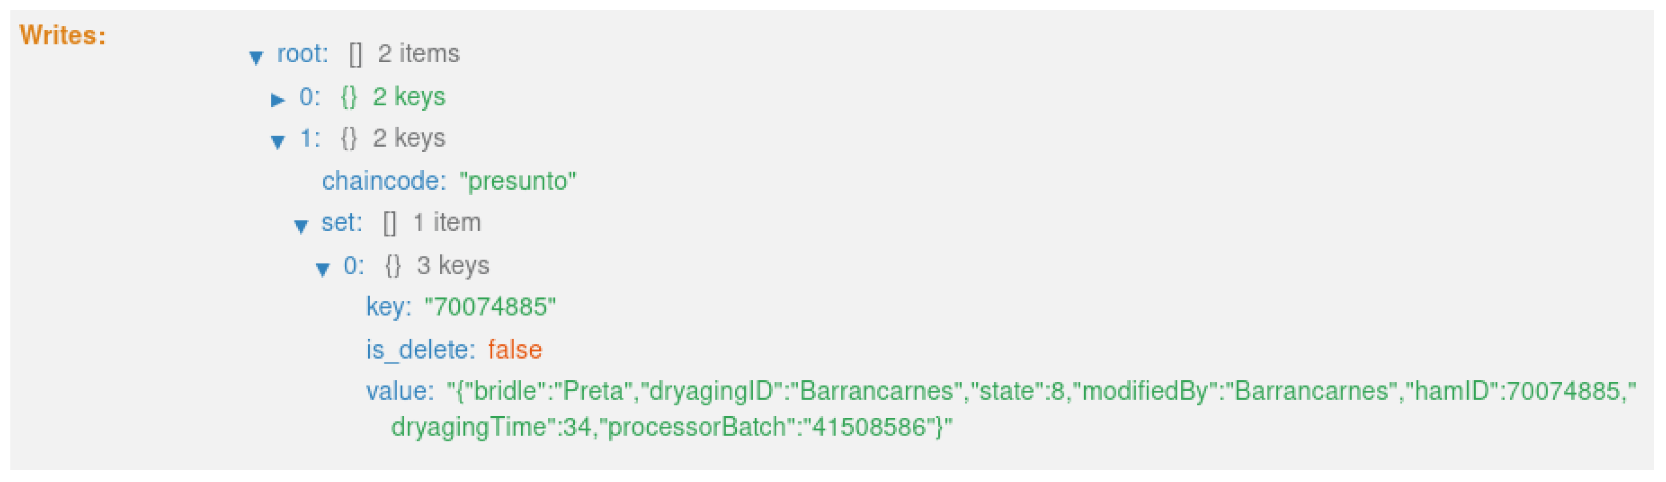
Task: Click the "2 items" root summary
Action: pyautogui.click(x=418, y=54)
